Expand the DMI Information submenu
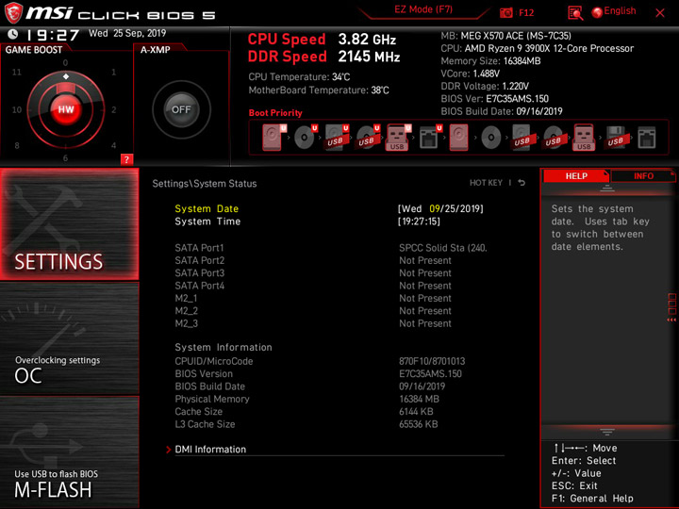 click(210, 450)
